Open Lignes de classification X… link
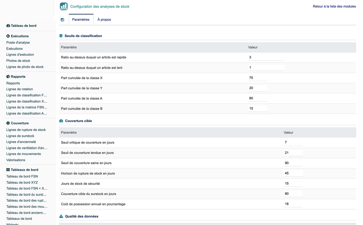 tap(27, 101)
